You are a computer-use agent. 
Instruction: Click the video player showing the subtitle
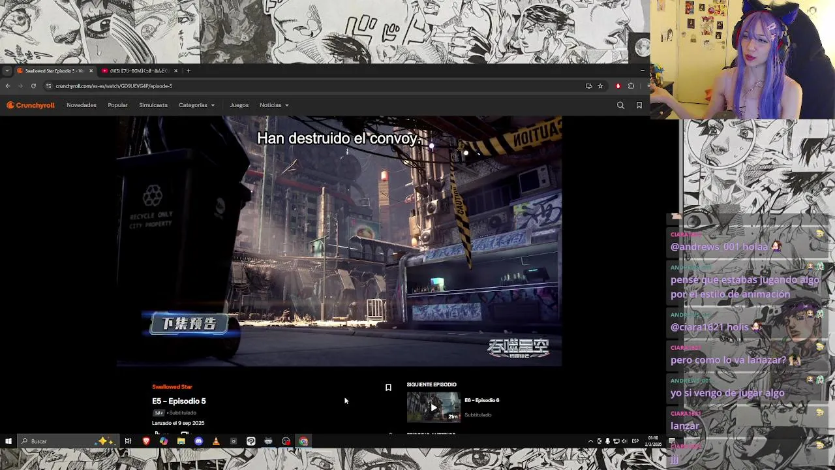pos(339,242)
